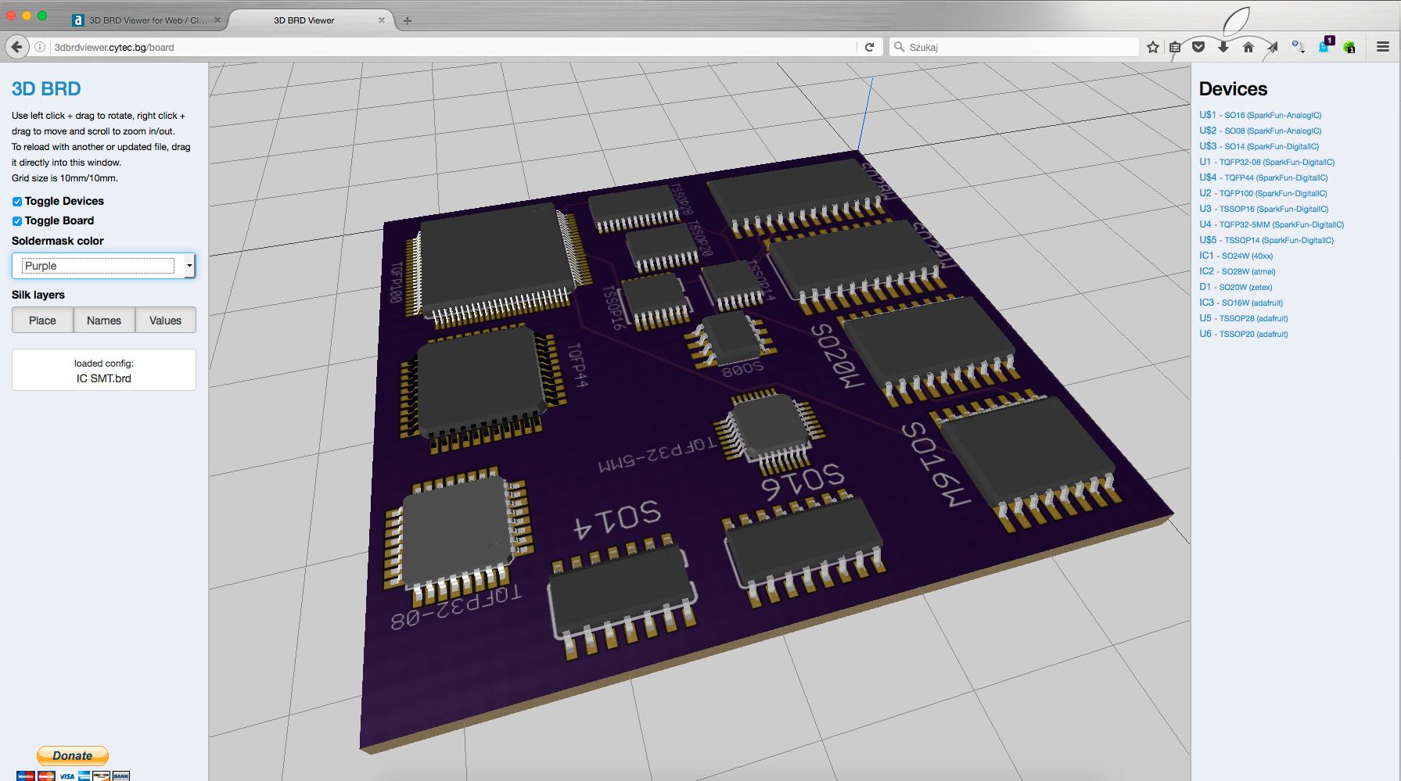Click the Donate button

coord(72,755)
